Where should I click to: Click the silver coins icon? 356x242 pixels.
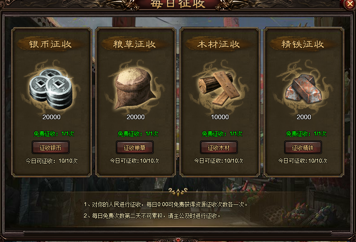51,88
